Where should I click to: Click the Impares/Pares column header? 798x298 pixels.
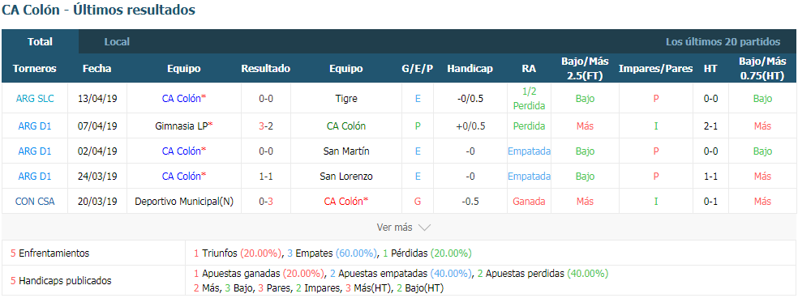(x=655, y=69)
